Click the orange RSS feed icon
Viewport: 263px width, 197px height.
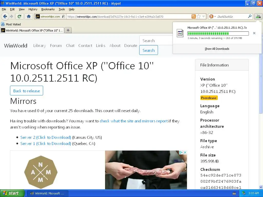(193, 16)
